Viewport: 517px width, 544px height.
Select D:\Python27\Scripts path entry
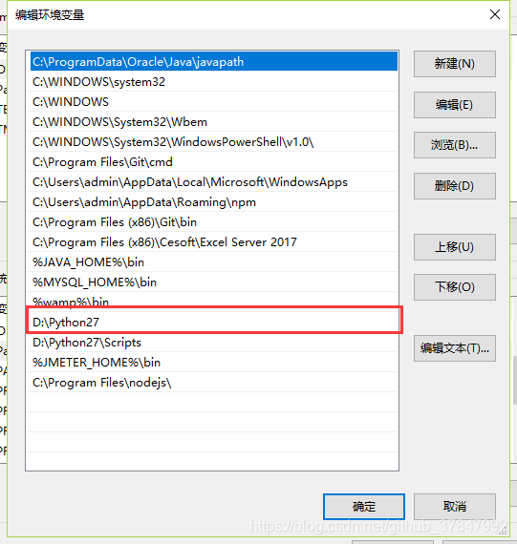pos(212,343)
